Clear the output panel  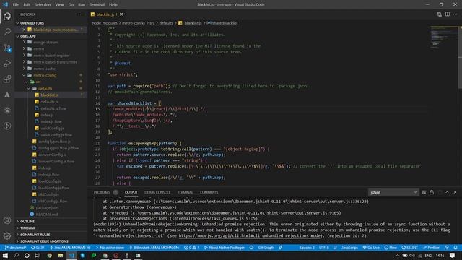click(x=424, y=192)
